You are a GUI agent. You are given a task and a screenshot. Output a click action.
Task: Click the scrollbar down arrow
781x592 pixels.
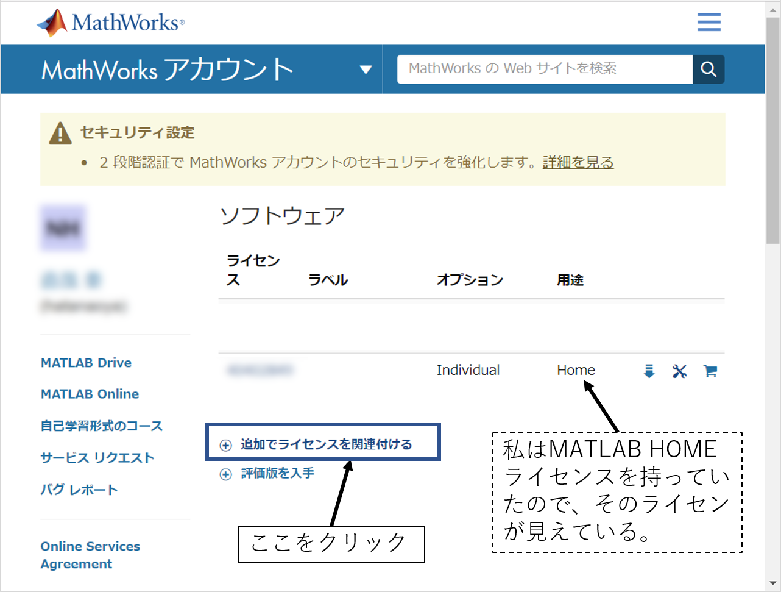(x=773, y=583)
